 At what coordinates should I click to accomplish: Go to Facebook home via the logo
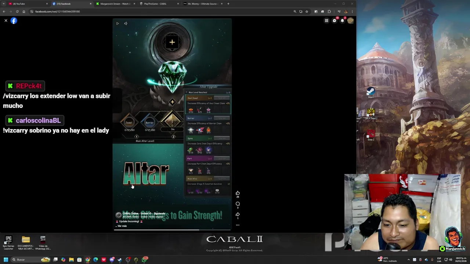pos(14,21)
